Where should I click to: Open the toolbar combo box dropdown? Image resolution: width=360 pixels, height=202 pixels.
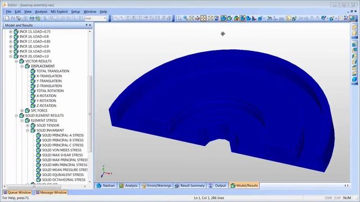click(105, 19)
